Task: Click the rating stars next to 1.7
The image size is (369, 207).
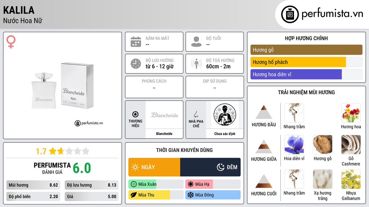Action: 69,151
